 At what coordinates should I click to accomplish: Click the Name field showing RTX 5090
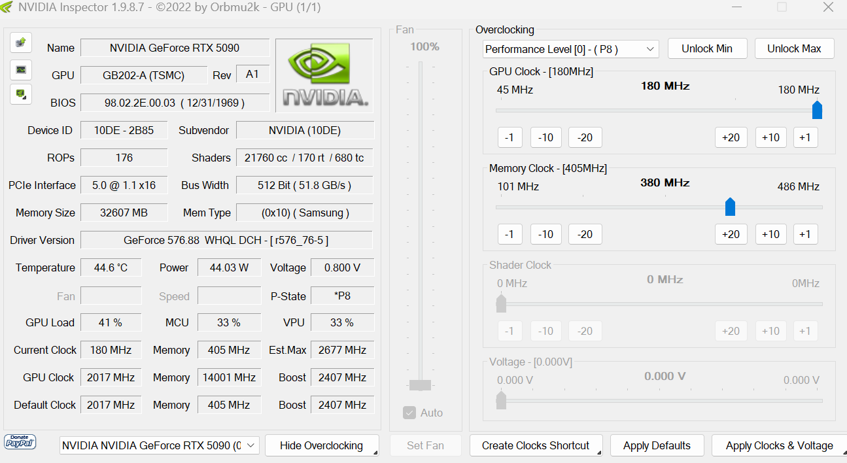pyautogui.click(x=175, y=48)
